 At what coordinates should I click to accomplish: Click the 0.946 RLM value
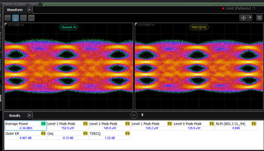pos(236,128)
